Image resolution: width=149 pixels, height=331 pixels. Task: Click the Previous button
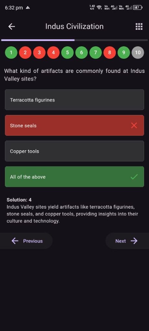[x=26, y=241]
